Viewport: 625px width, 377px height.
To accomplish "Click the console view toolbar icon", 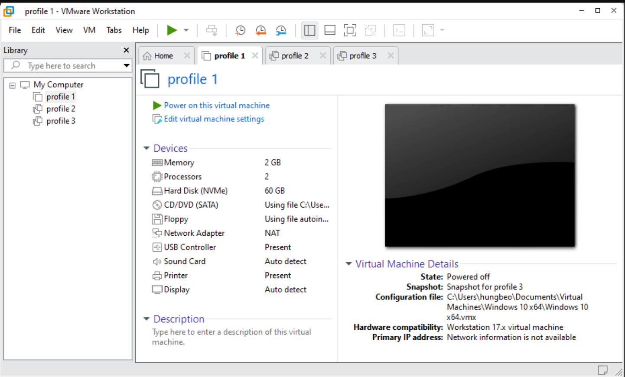I will pyautogui.click(x=399, y=30).
